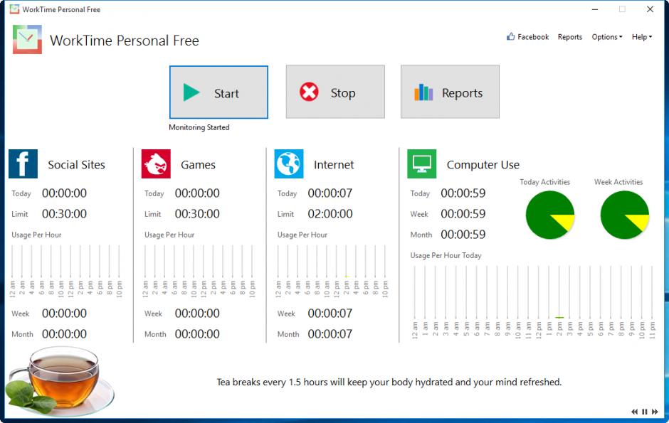Pause the rotating tea break tips
This screenshot has height=423, width=669.
coord(644,411)
